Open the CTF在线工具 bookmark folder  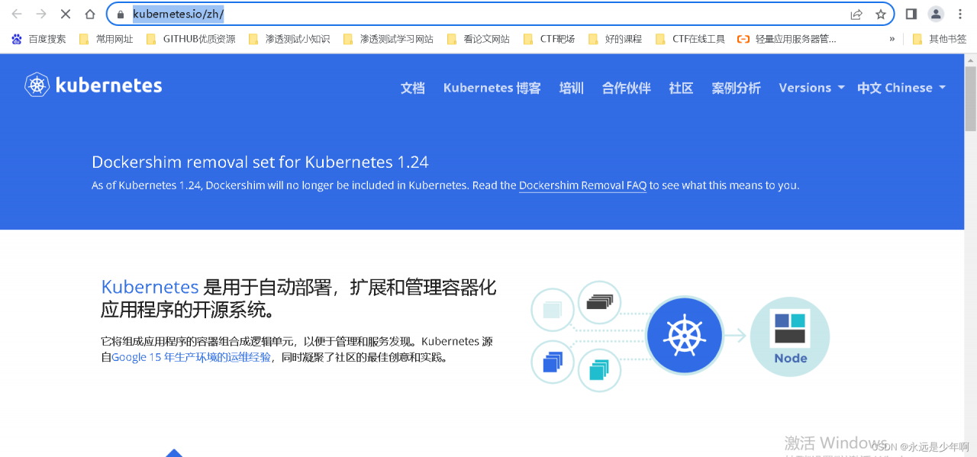pyautogui.click(x=690, y=39)
